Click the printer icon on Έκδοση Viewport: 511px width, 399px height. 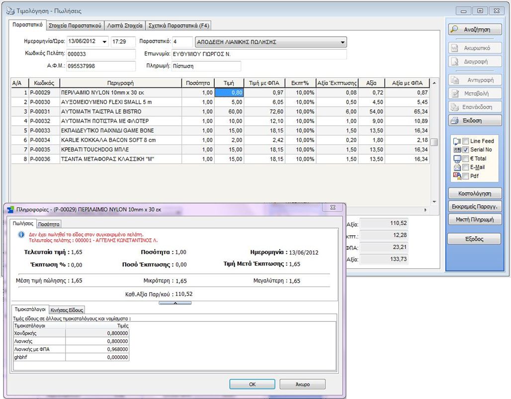455,121
